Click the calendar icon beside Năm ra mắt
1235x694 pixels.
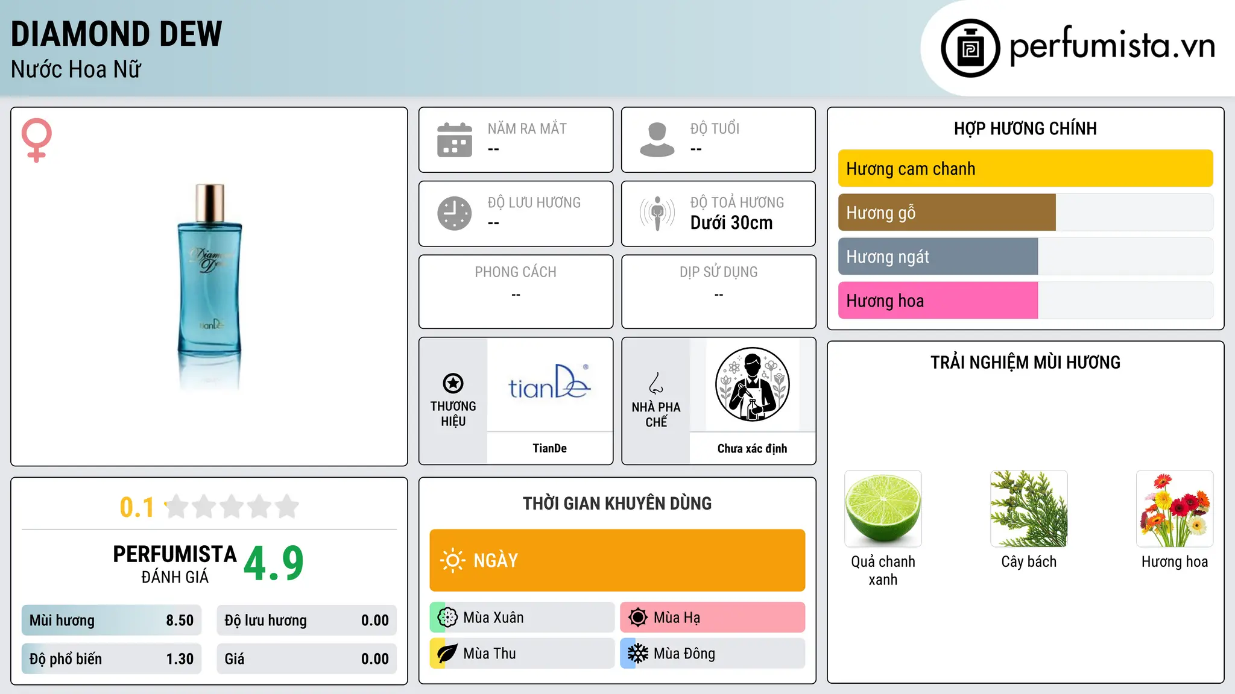455,140
